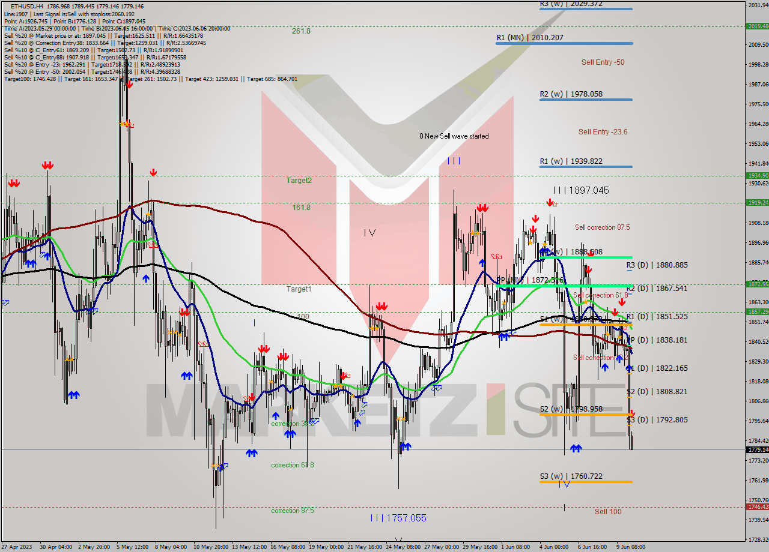Click the '100' Fibonacci level label

coord(303,316)
